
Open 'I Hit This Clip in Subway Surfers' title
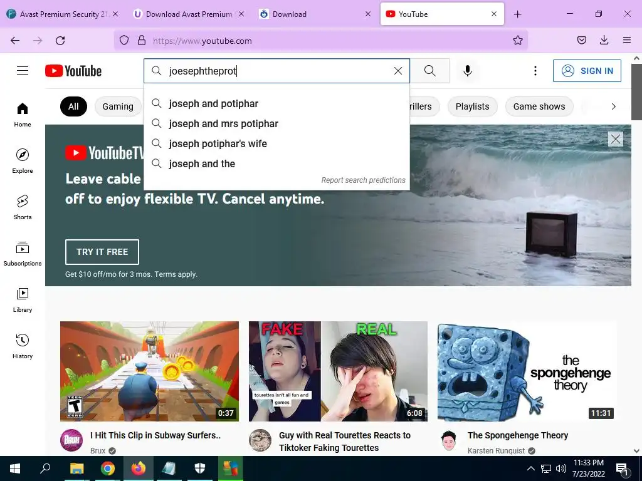(155, 435)
